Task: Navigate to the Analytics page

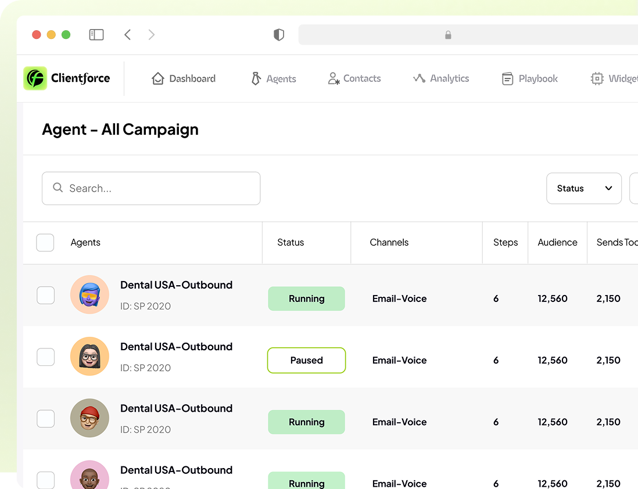Action: 441,78
